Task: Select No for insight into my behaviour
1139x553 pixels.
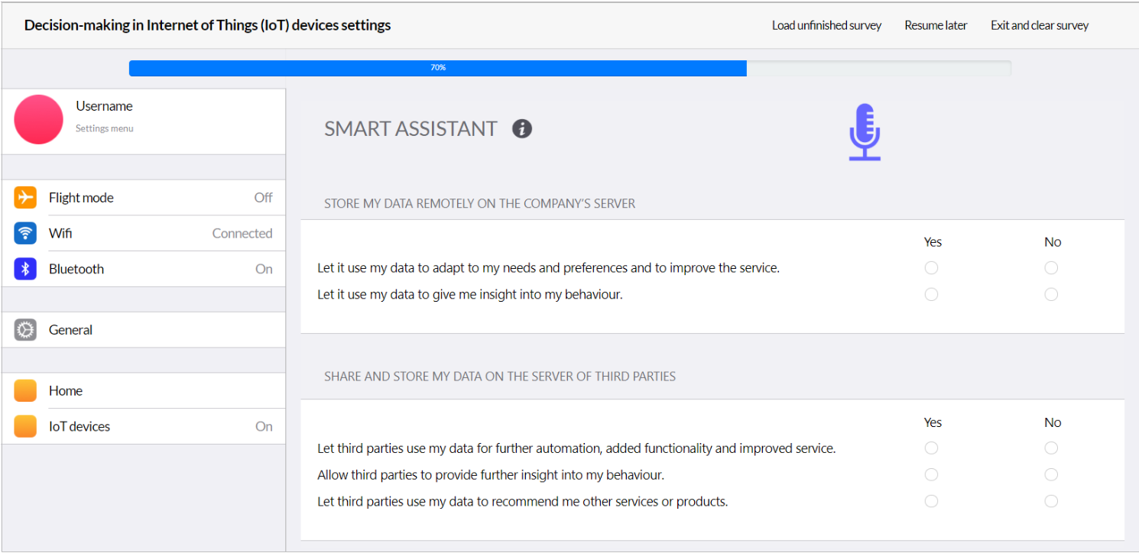Action: coord(1051,294)
